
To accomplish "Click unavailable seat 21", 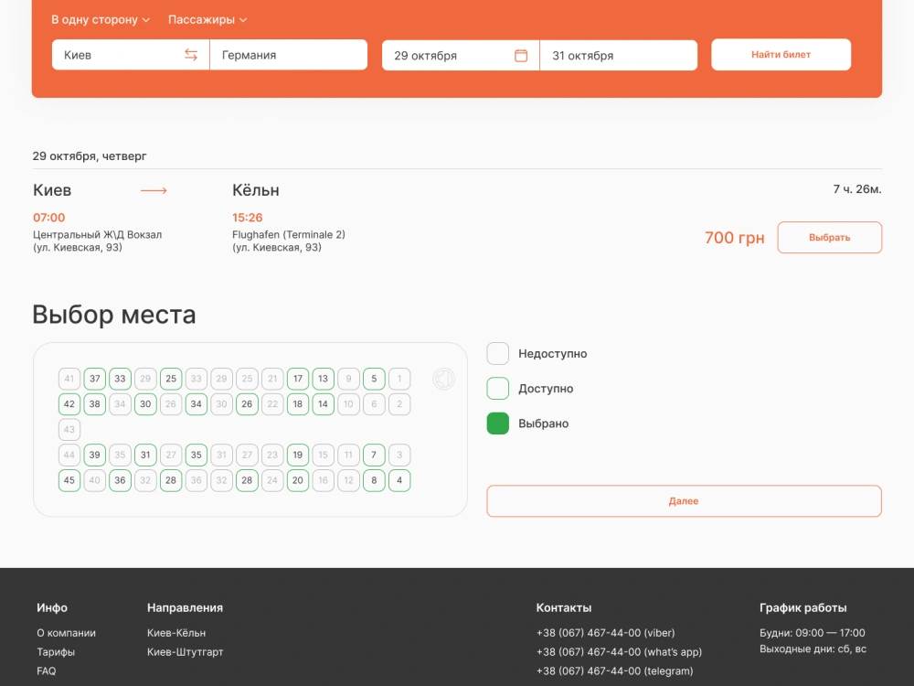I will [x=272, y=379].
